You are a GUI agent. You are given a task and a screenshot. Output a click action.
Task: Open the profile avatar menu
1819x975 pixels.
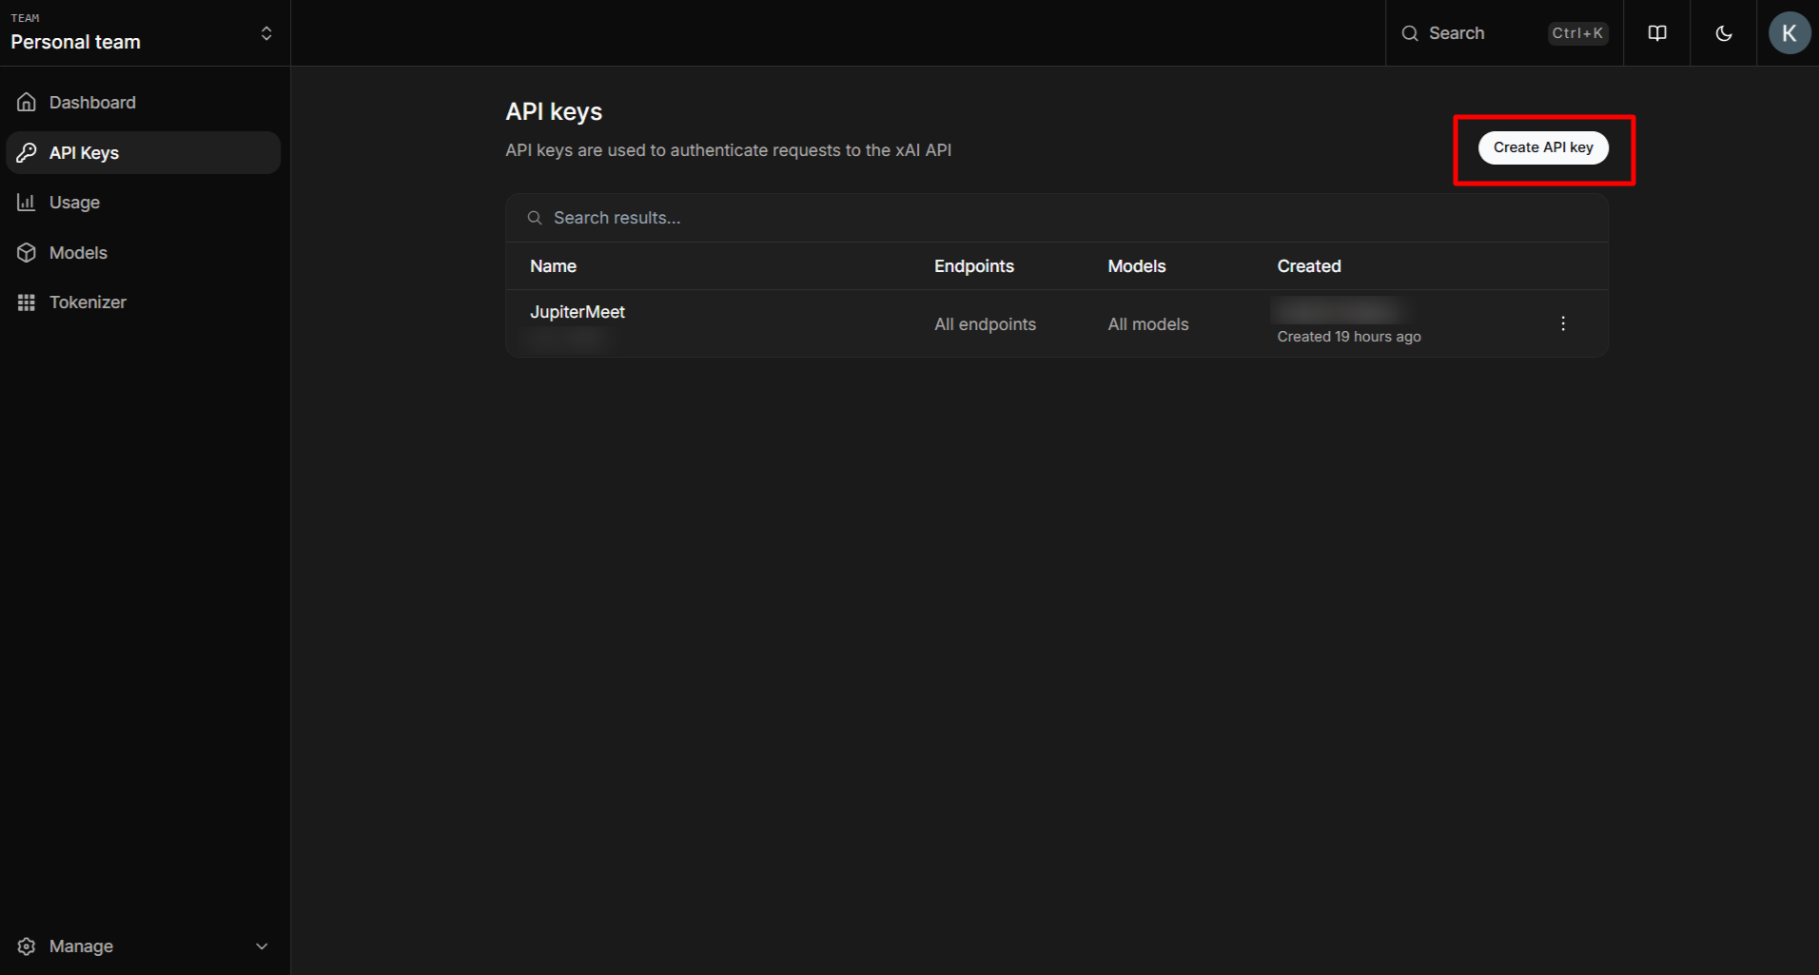coord(1789,32)
